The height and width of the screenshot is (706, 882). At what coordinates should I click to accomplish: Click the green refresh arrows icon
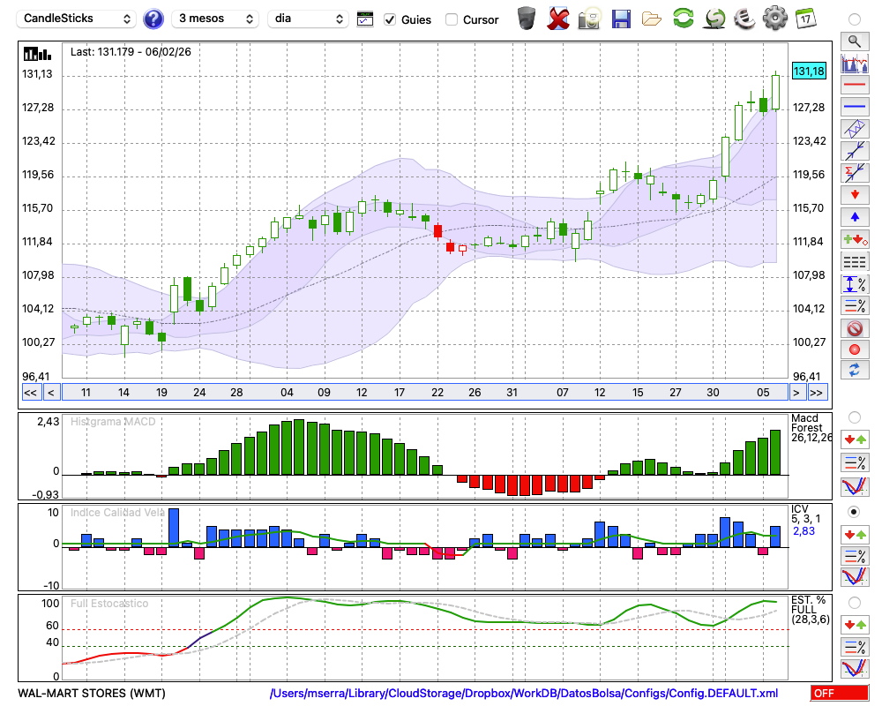tap(683, 19)
